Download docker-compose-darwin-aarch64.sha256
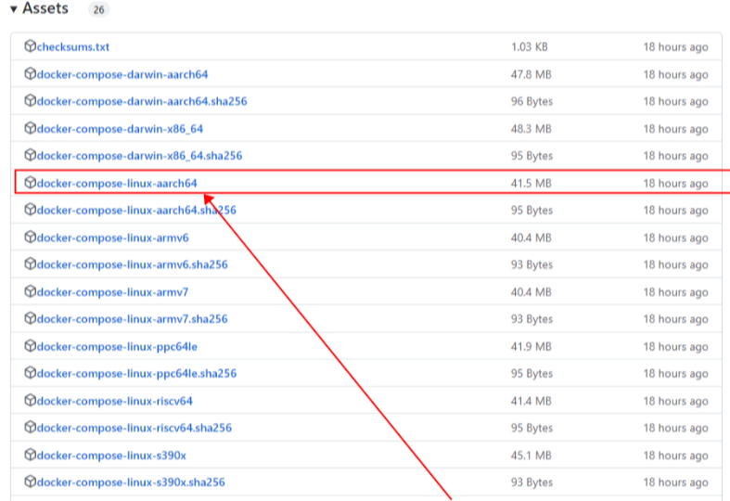 142,101
